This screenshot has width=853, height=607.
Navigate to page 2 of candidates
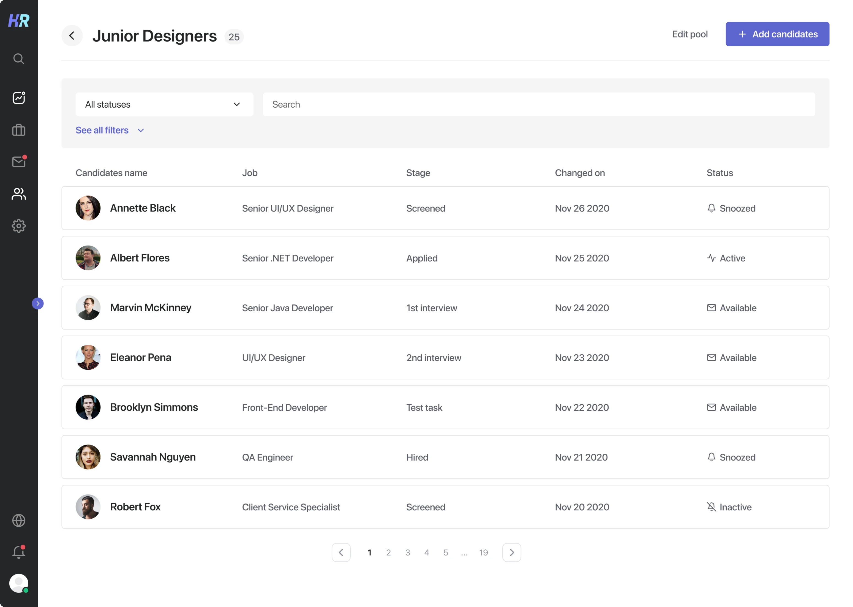click(x=389, y=552)
